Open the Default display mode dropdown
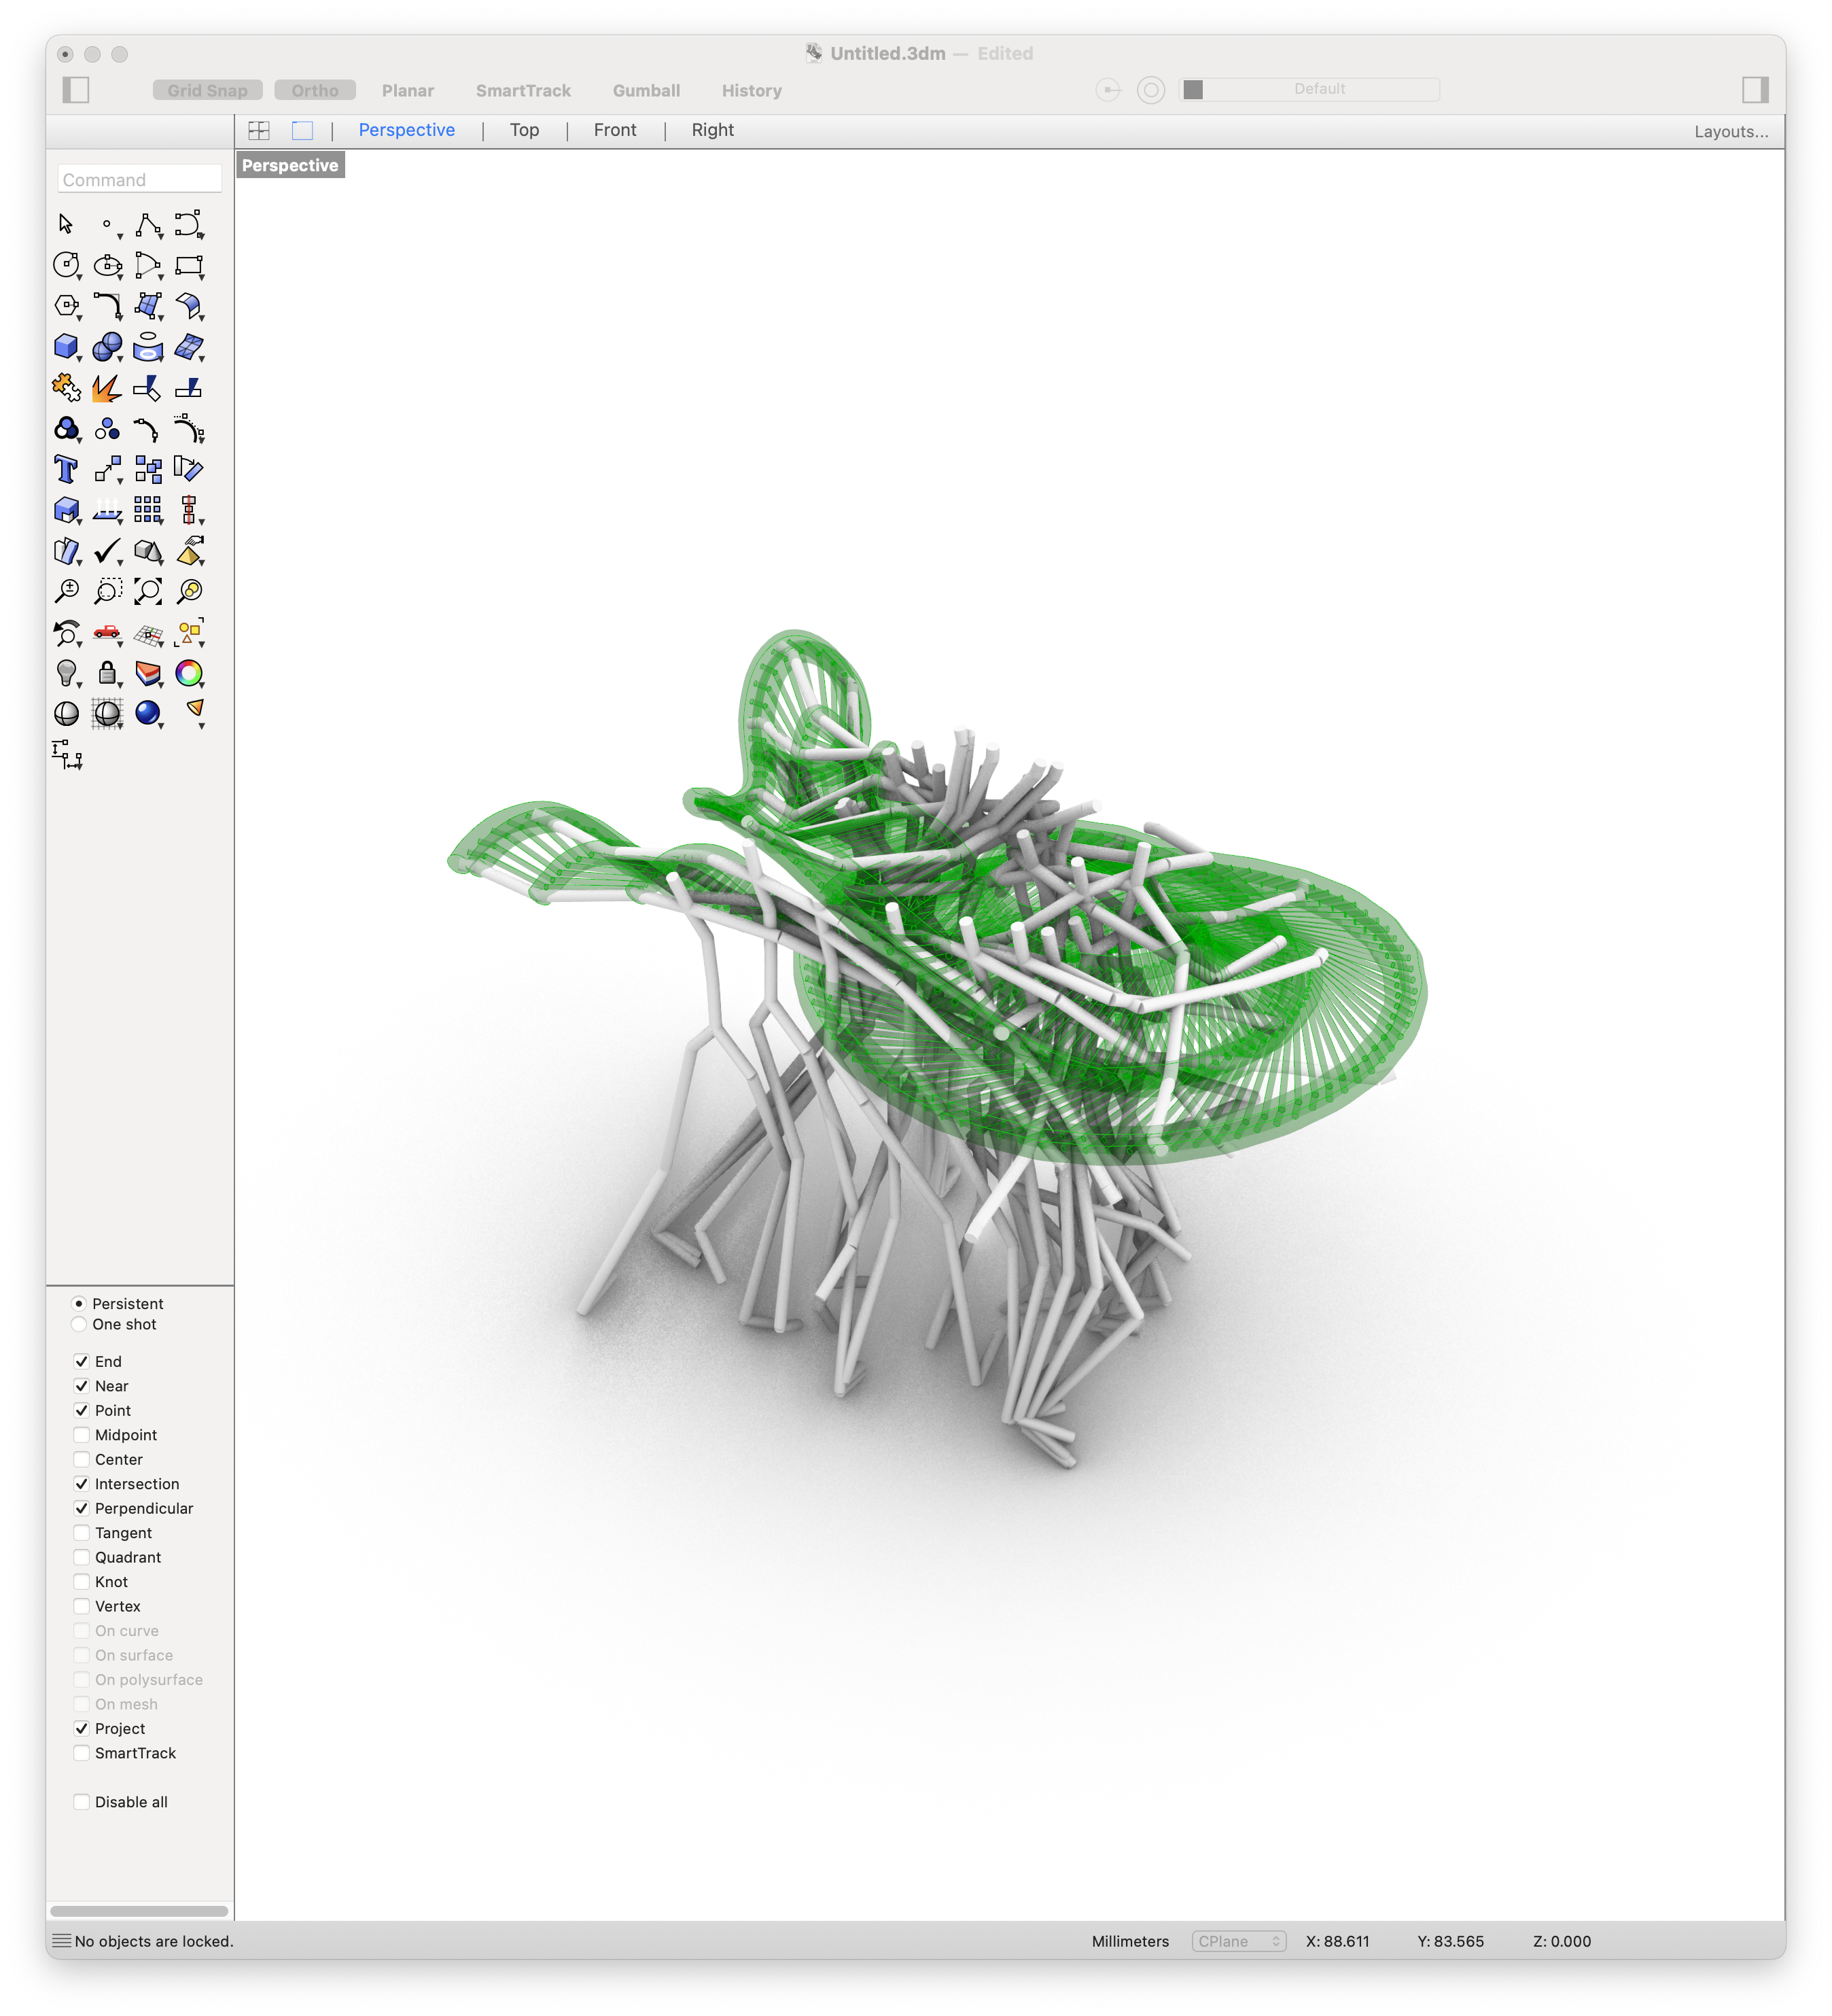Viewport: 1832px width, 2016px height. [x=1319, y=90]
